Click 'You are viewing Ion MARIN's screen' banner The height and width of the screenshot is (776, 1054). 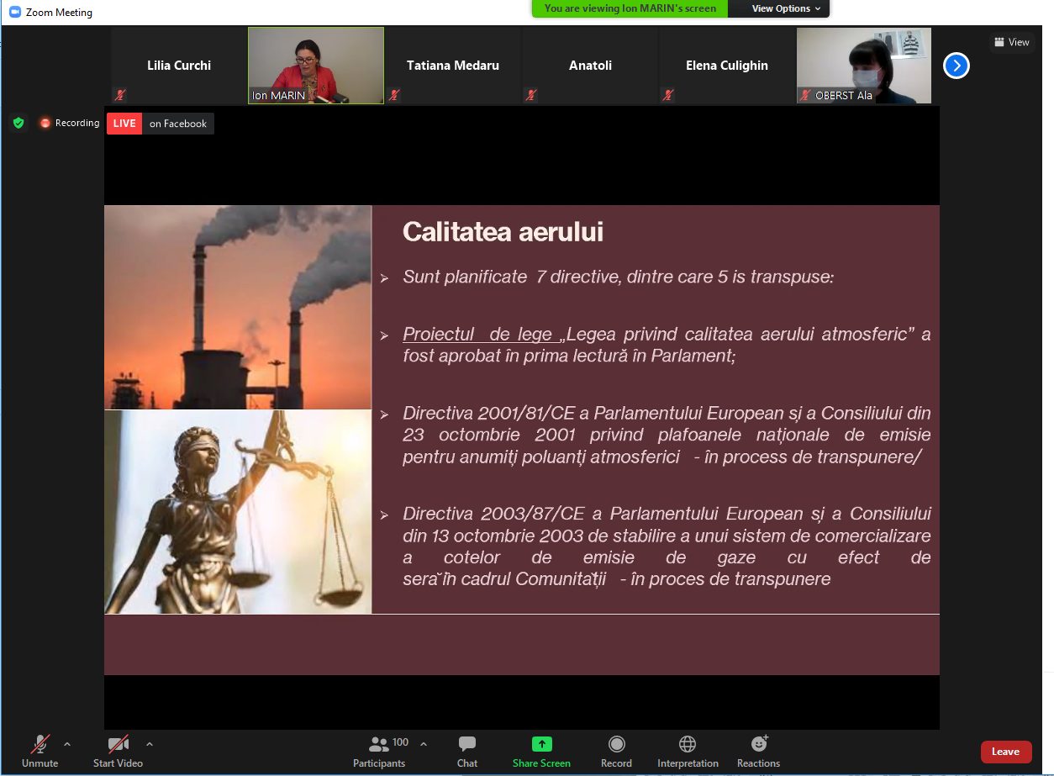[x=630, y=8]
